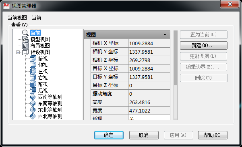Click the 模型视图 model view icon
242x147 pixels.
[25, 39]
